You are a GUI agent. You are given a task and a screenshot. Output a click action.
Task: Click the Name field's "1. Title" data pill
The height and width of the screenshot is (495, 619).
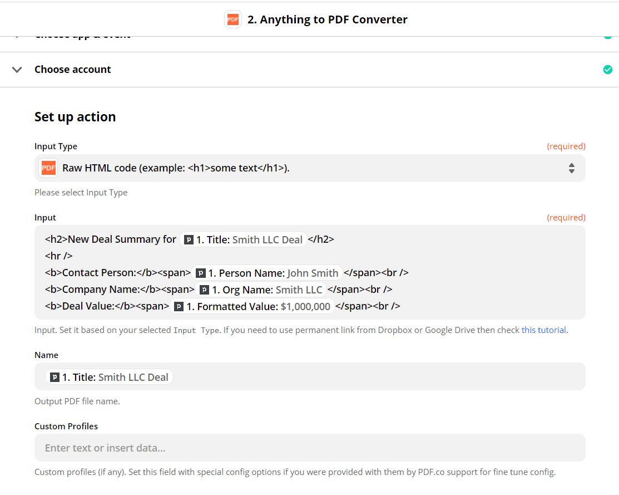click(x=109, y=377)
